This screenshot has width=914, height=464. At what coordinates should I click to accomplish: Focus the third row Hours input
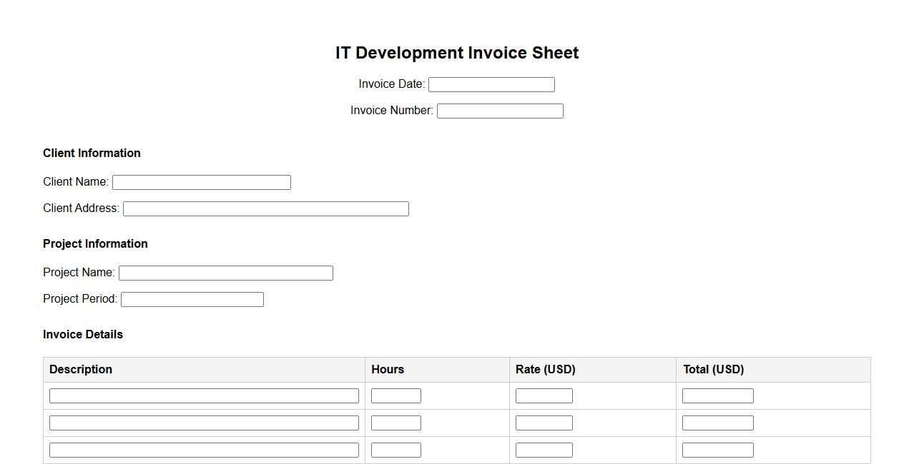coord(395,450)
